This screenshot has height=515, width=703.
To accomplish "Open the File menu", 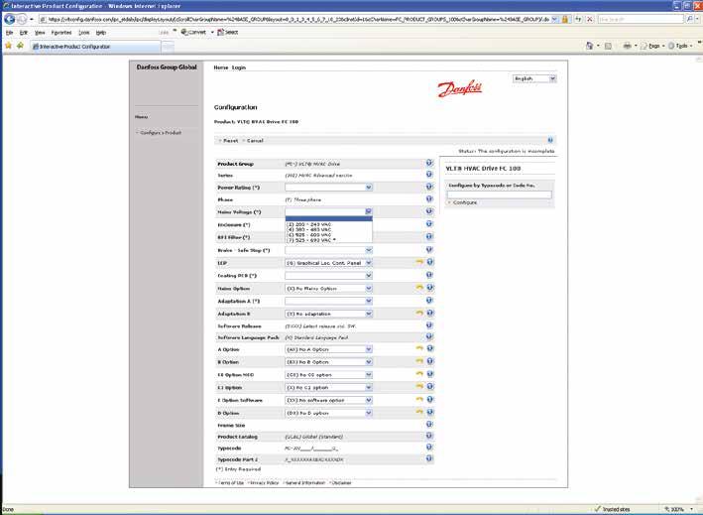I will click(9, 33).
